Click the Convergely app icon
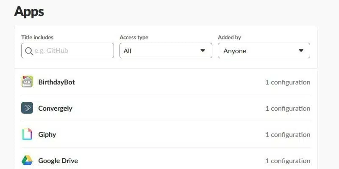The height and width of the screenshot is (169, 339). coord(27,108)
